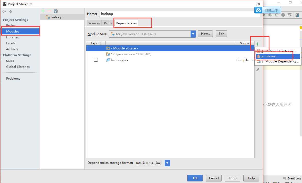
Task: Select Artifacts in settings list
Action: [x=12, y=49]
